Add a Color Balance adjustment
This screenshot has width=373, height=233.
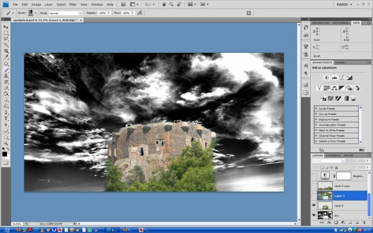point(334,88)
